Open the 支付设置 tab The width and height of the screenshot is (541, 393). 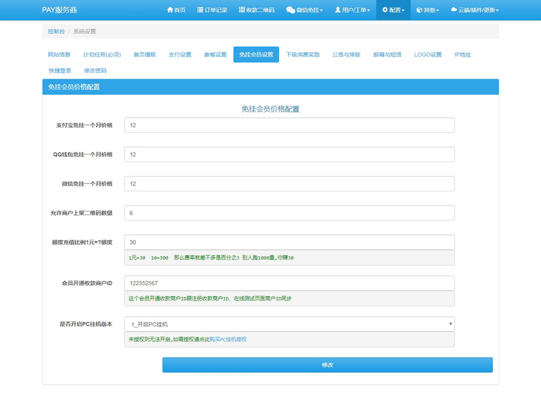coord(180,55)
